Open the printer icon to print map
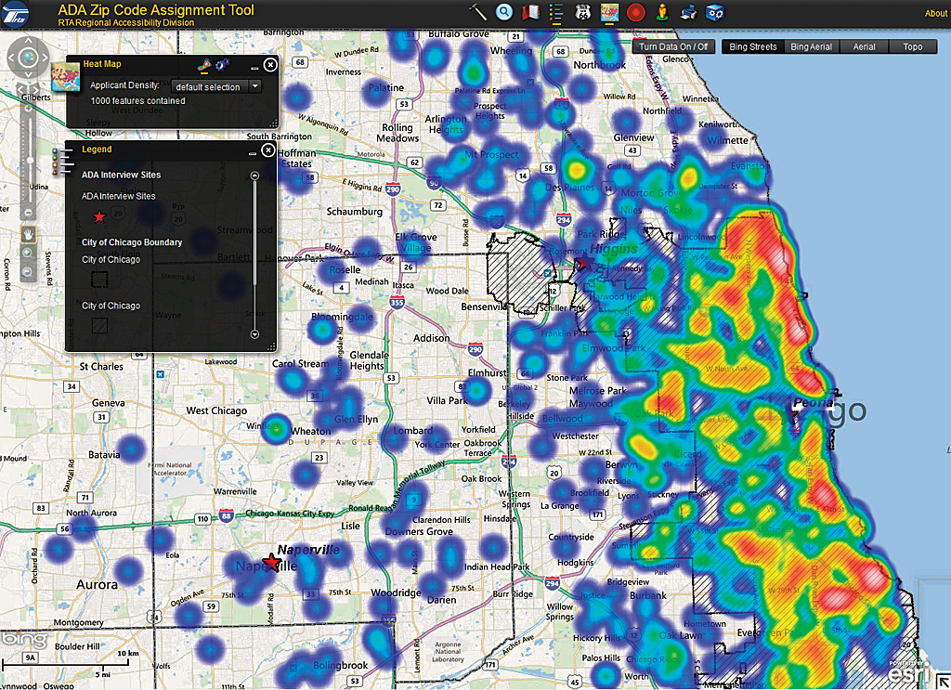 pos(688,12)
